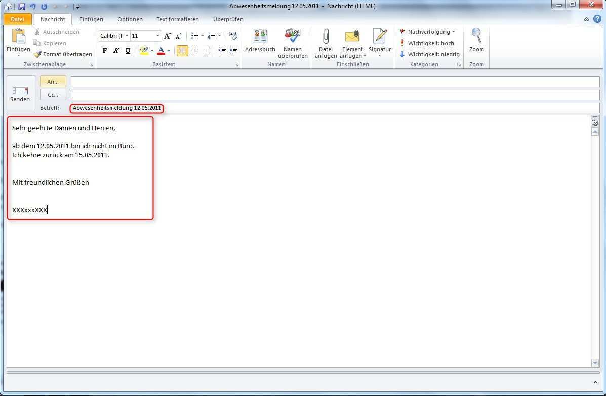This screenshot has width=606, height=396.
Task: Toggle underline (U) formatting
Action: [128, 50]
